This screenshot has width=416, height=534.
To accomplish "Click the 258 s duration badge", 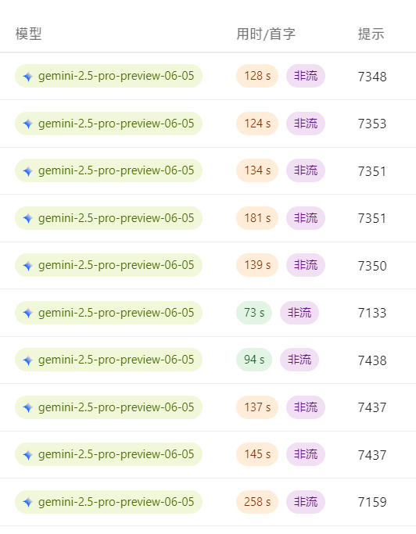I will 257,502.
